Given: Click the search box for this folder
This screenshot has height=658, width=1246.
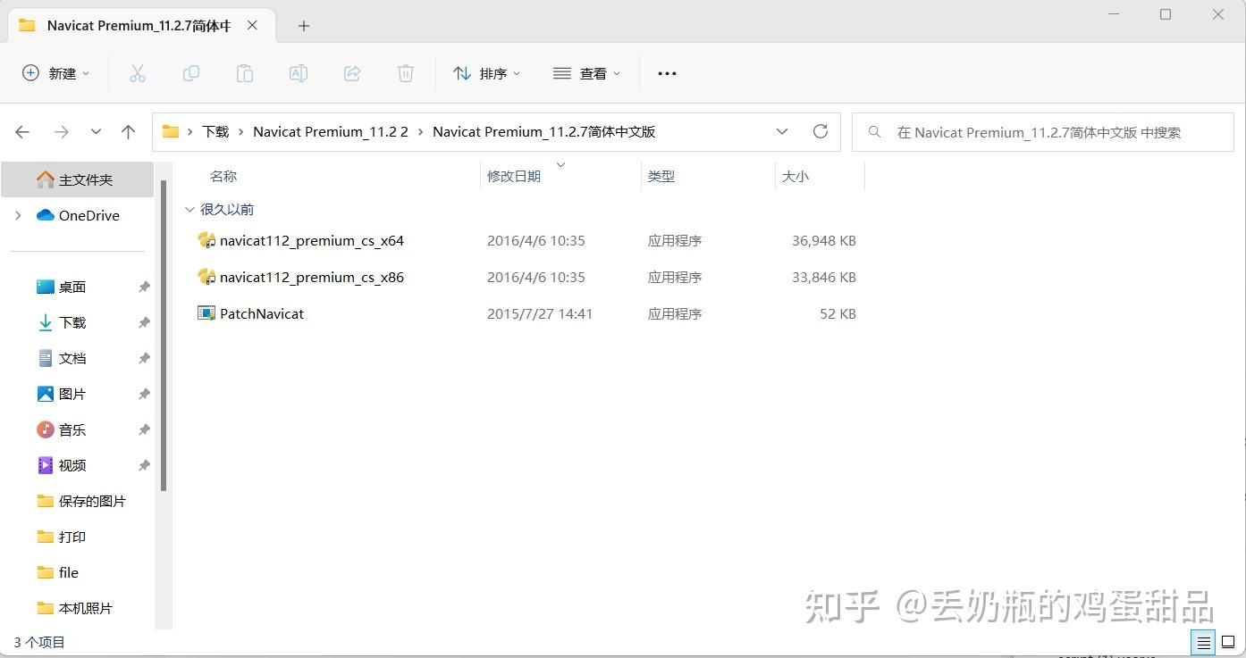Looking at the screenshot, I should (1042, 132).
